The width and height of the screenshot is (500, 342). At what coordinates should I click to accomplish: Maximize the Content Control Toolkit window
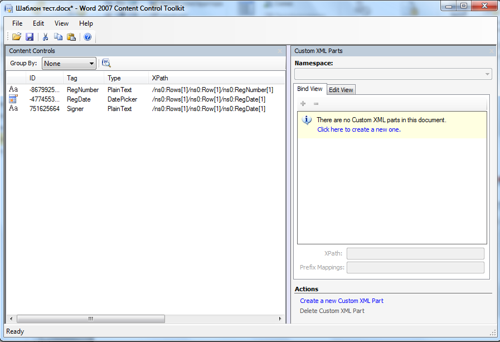[464, 6]
